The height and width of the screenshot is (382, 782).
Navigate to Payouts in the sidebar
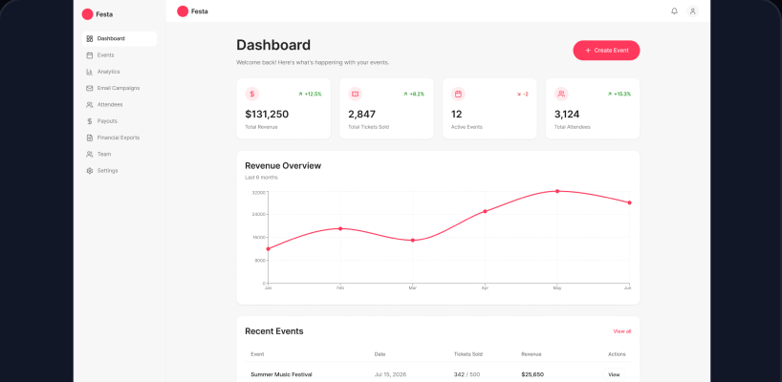(x=119, y=121)
